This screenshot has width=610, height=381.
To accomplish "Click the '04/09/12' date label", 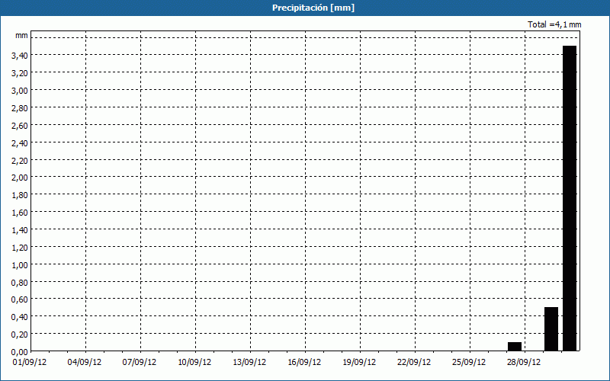I will [85, 362].
